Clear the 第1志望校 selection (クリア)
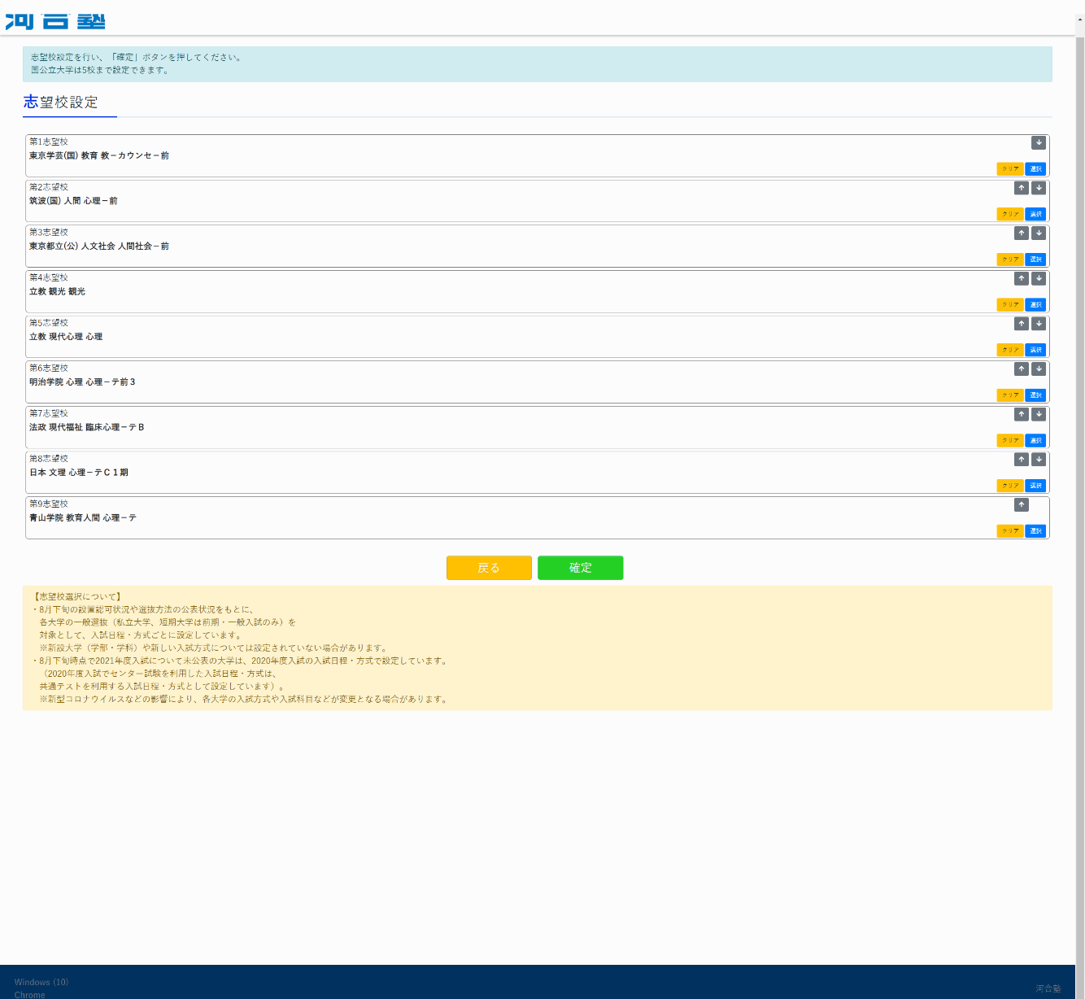The width and height of the screenshot is (1085, 999). [x=1009, y=169]
